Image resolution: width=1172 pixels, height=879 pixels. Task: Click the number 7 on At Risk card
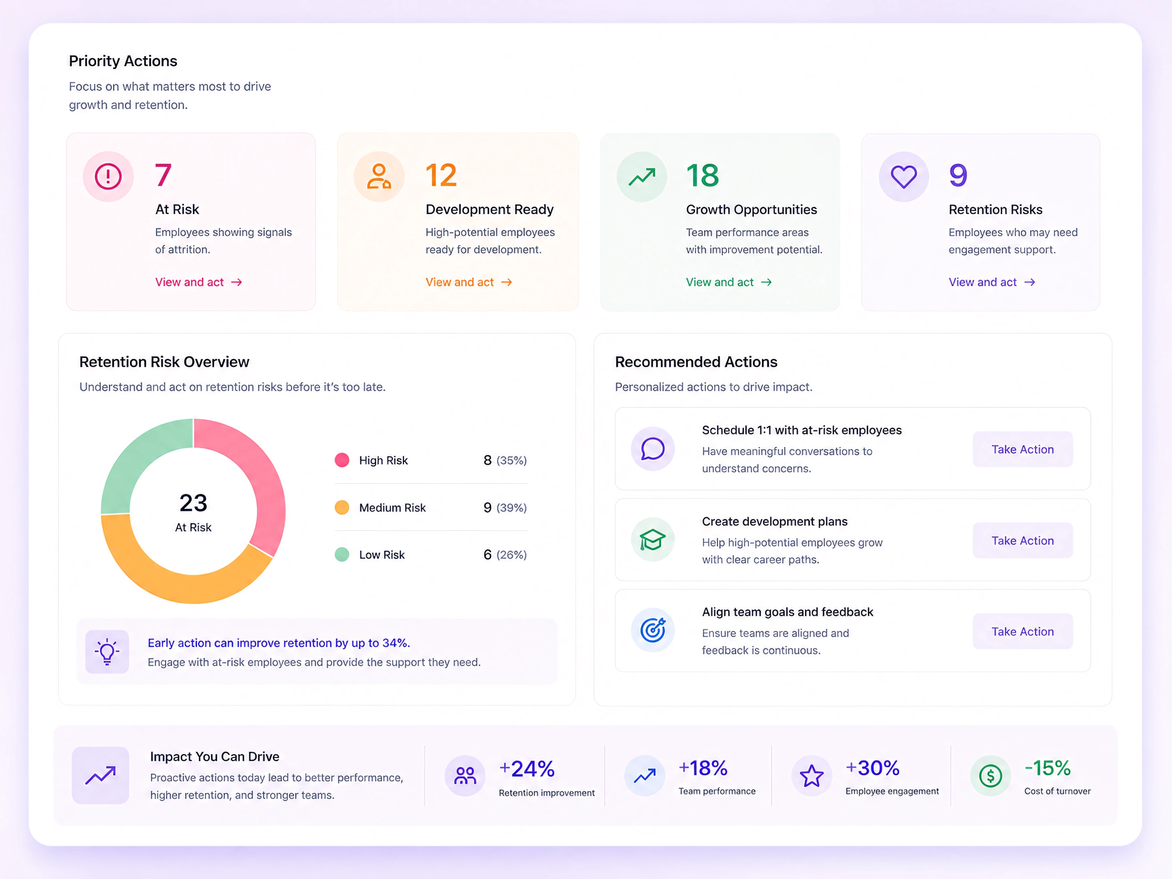[x=163, y=175]
